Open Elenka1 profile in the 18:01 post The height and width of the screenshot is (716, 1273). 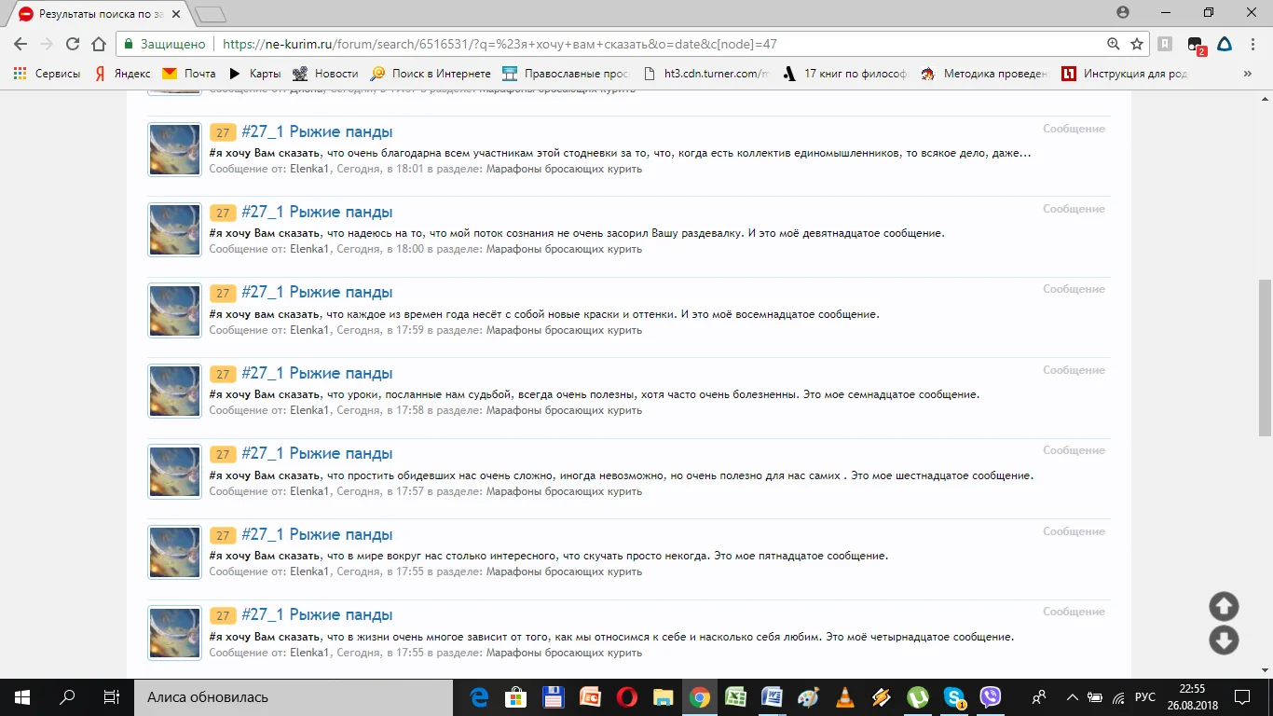click(309, 169)
